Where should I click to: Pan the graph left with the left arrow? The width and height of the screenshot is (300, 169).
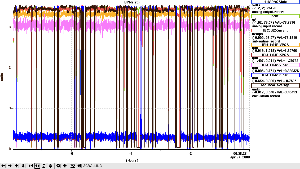click(3, 166)
